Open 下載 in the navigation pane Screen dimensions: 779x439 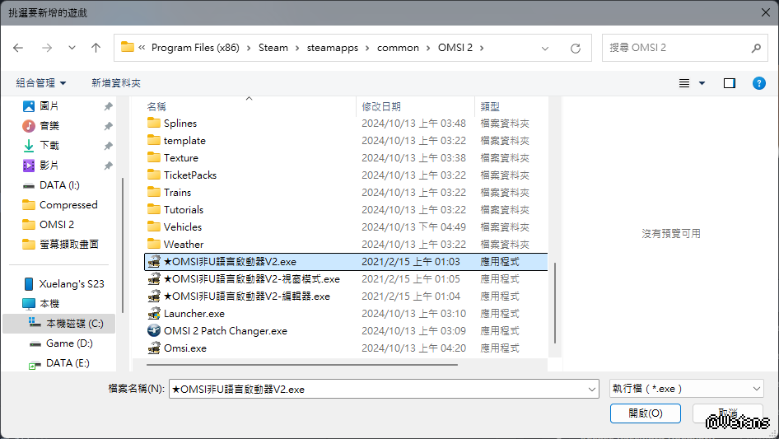coord(49,145)
